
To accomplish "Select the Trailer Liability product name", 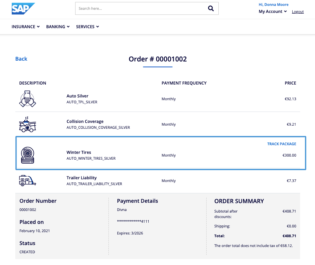I will coord(81,178).
